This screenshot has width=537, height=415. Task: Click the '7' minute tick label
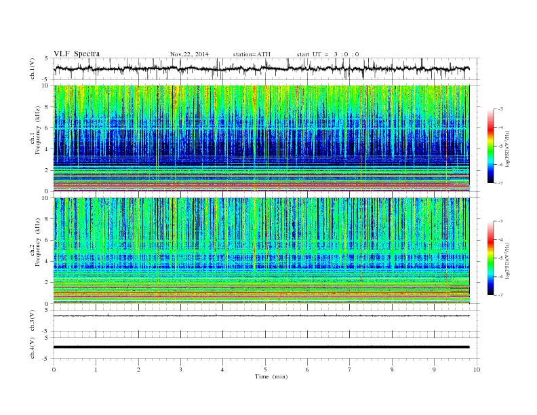click(350, 370)
